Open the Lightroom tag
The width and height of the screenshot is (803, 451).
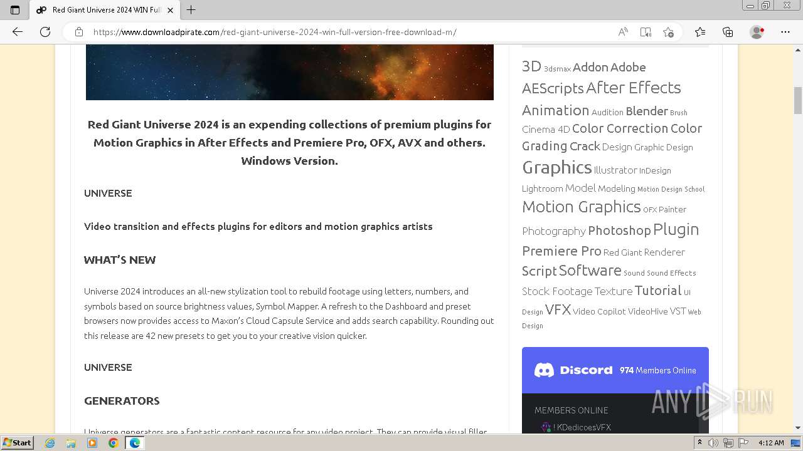[543, 189]
